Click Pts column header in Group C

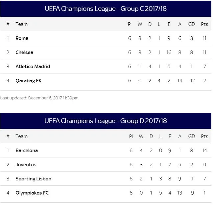pos(204,24)
